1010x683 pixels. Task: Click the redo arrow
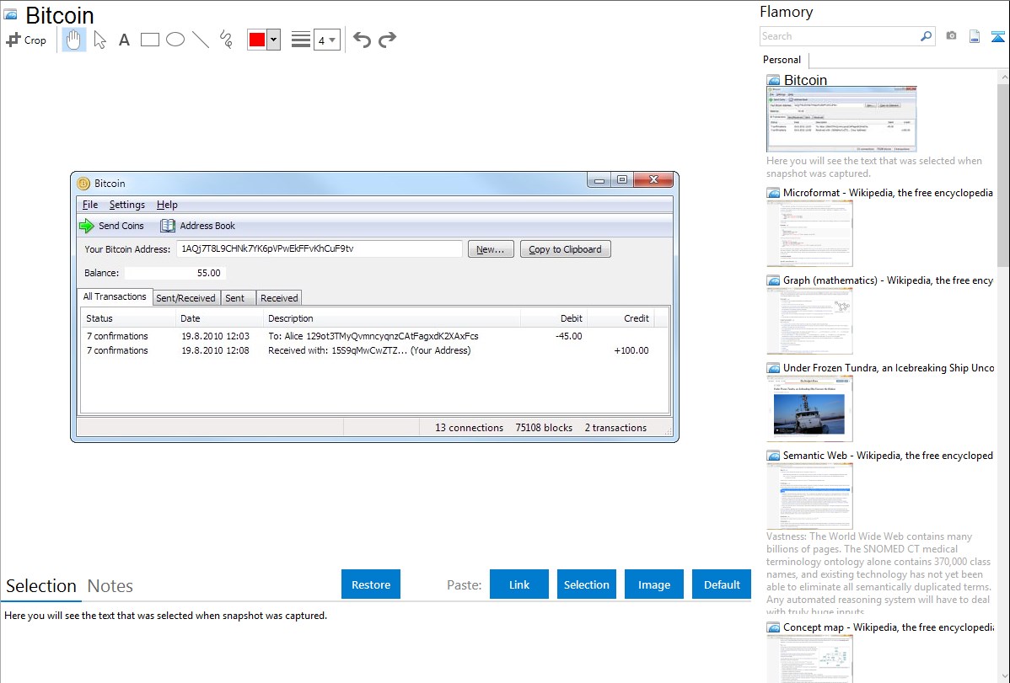coord(387,40)
